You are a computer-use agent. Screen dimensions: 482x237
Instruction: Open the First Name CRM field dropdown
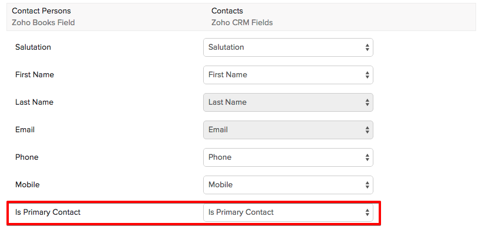point(288,75)
